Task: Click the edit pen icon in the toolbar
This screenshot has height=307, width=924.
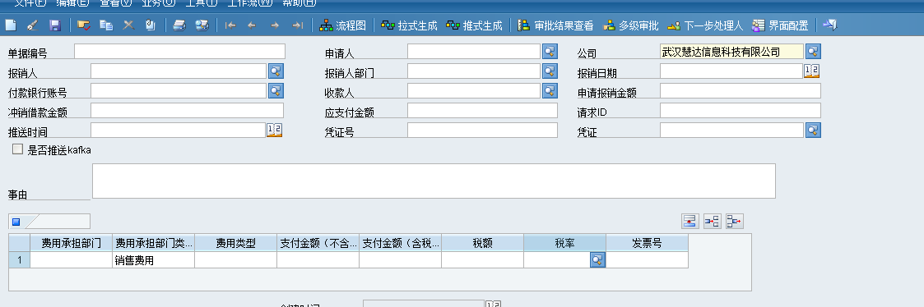Action: tap(33, 25)
